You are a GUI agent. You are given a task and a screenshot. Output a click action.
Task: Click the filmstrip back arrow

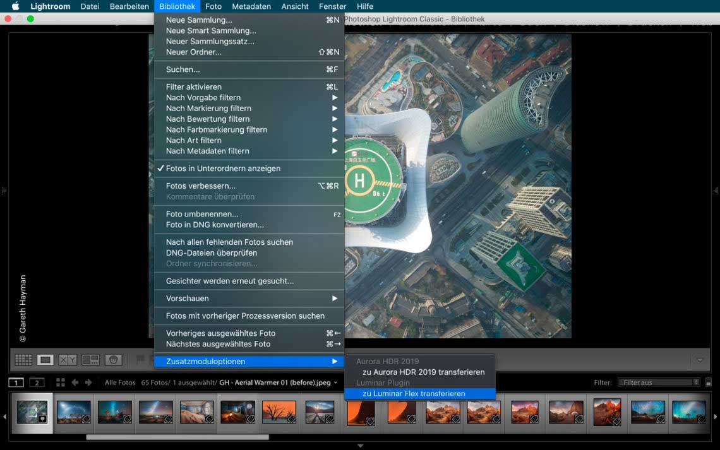click(x=75, y=382)
